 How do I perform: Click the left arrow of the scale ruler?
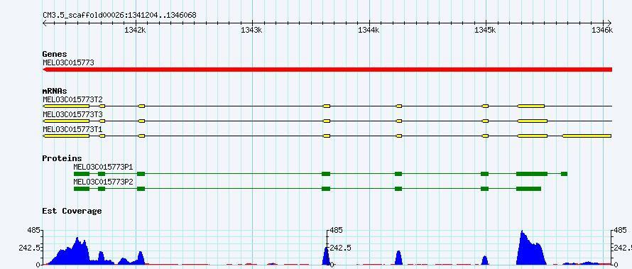click(x=45, y=23)
